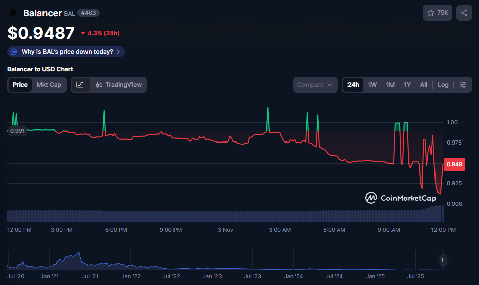The width and height of the screenshot is (479, 285).
Task: Click the 3 Nov date axis label
Action: [225, 230]
